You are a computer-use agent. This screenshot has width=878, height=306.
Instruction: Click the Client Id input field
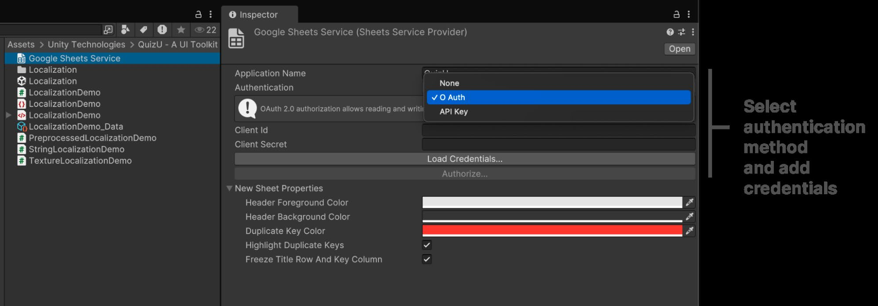(x=559, y=130)
